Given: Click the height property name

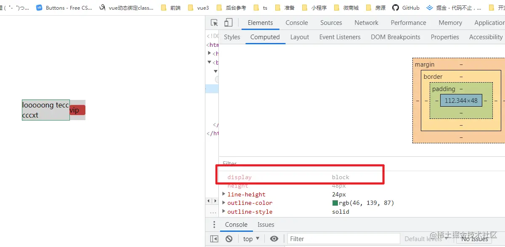Looking at the screenshot, I should [238, 185].
